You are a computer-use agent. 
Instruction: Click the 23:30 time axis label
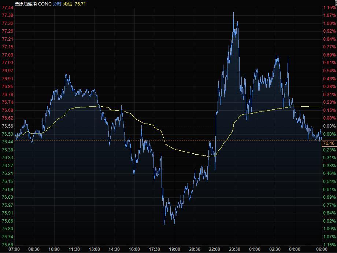point(235,249)
